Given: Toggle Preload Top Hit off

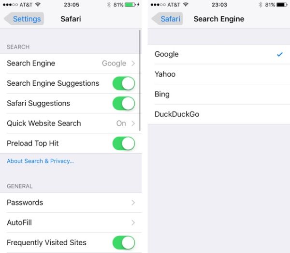Looking at the screenshot, I should (x=124, y=143).
